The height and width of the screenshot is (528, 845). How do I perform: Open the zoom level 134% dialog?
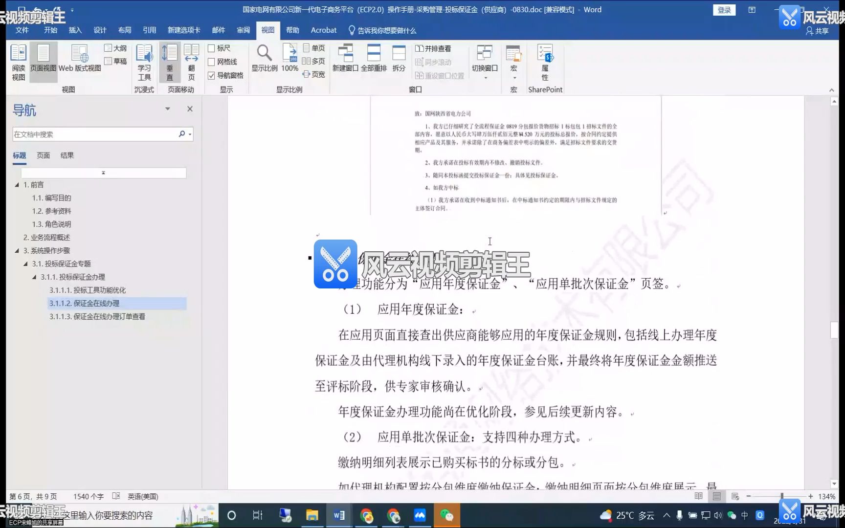[826, 496]
